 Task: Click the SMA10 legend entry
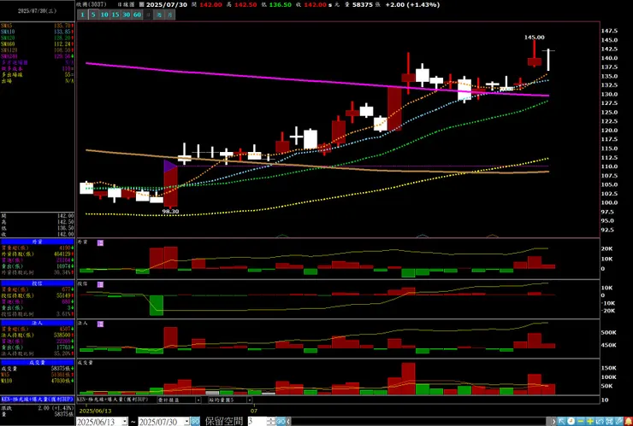(37, 32)
